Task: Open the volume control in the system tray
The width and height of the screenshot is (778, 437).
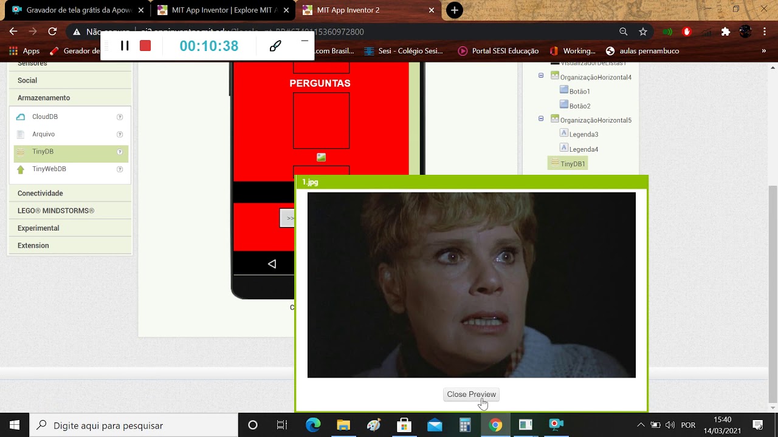Action: pyautogui.click(x=670, y=425)
